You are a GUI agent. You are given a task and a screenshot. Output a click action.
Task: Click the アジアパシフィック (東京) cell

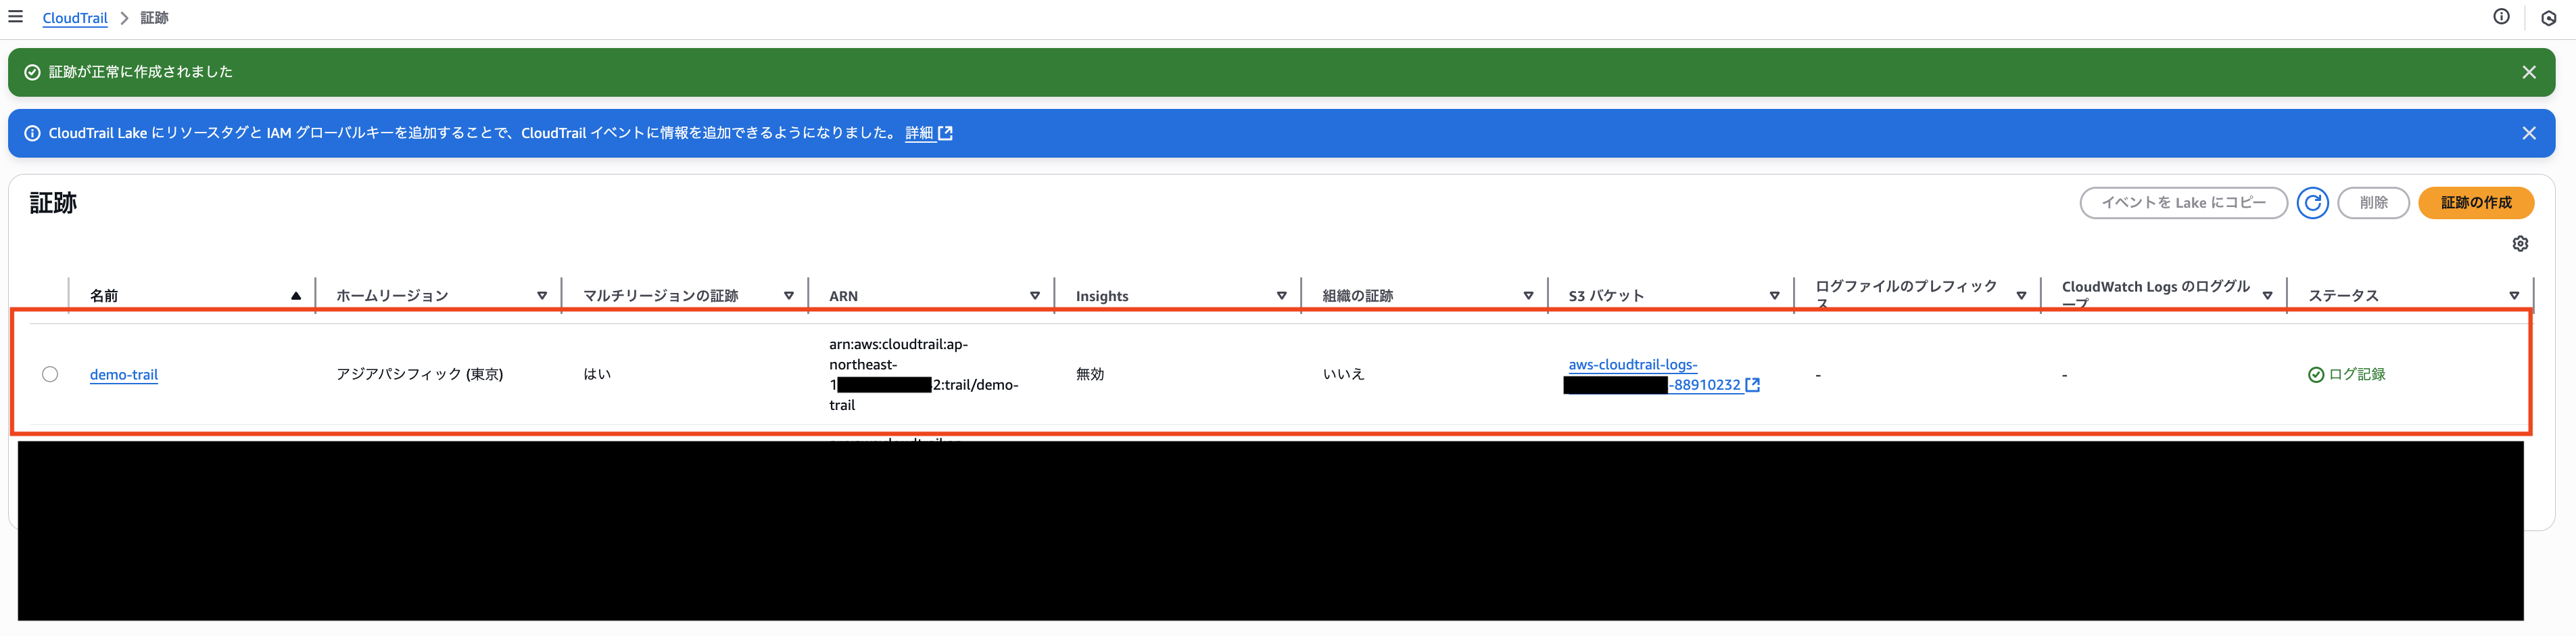tap(419, 374)
